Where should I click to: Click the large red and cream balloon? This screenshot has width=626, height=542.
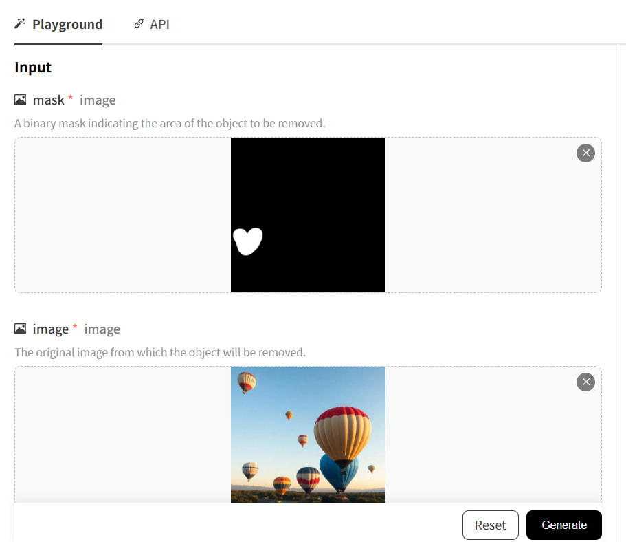point(342,433)
